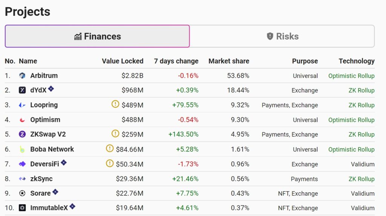Click the Arbitrum project logo icon

tap(22, 76)
